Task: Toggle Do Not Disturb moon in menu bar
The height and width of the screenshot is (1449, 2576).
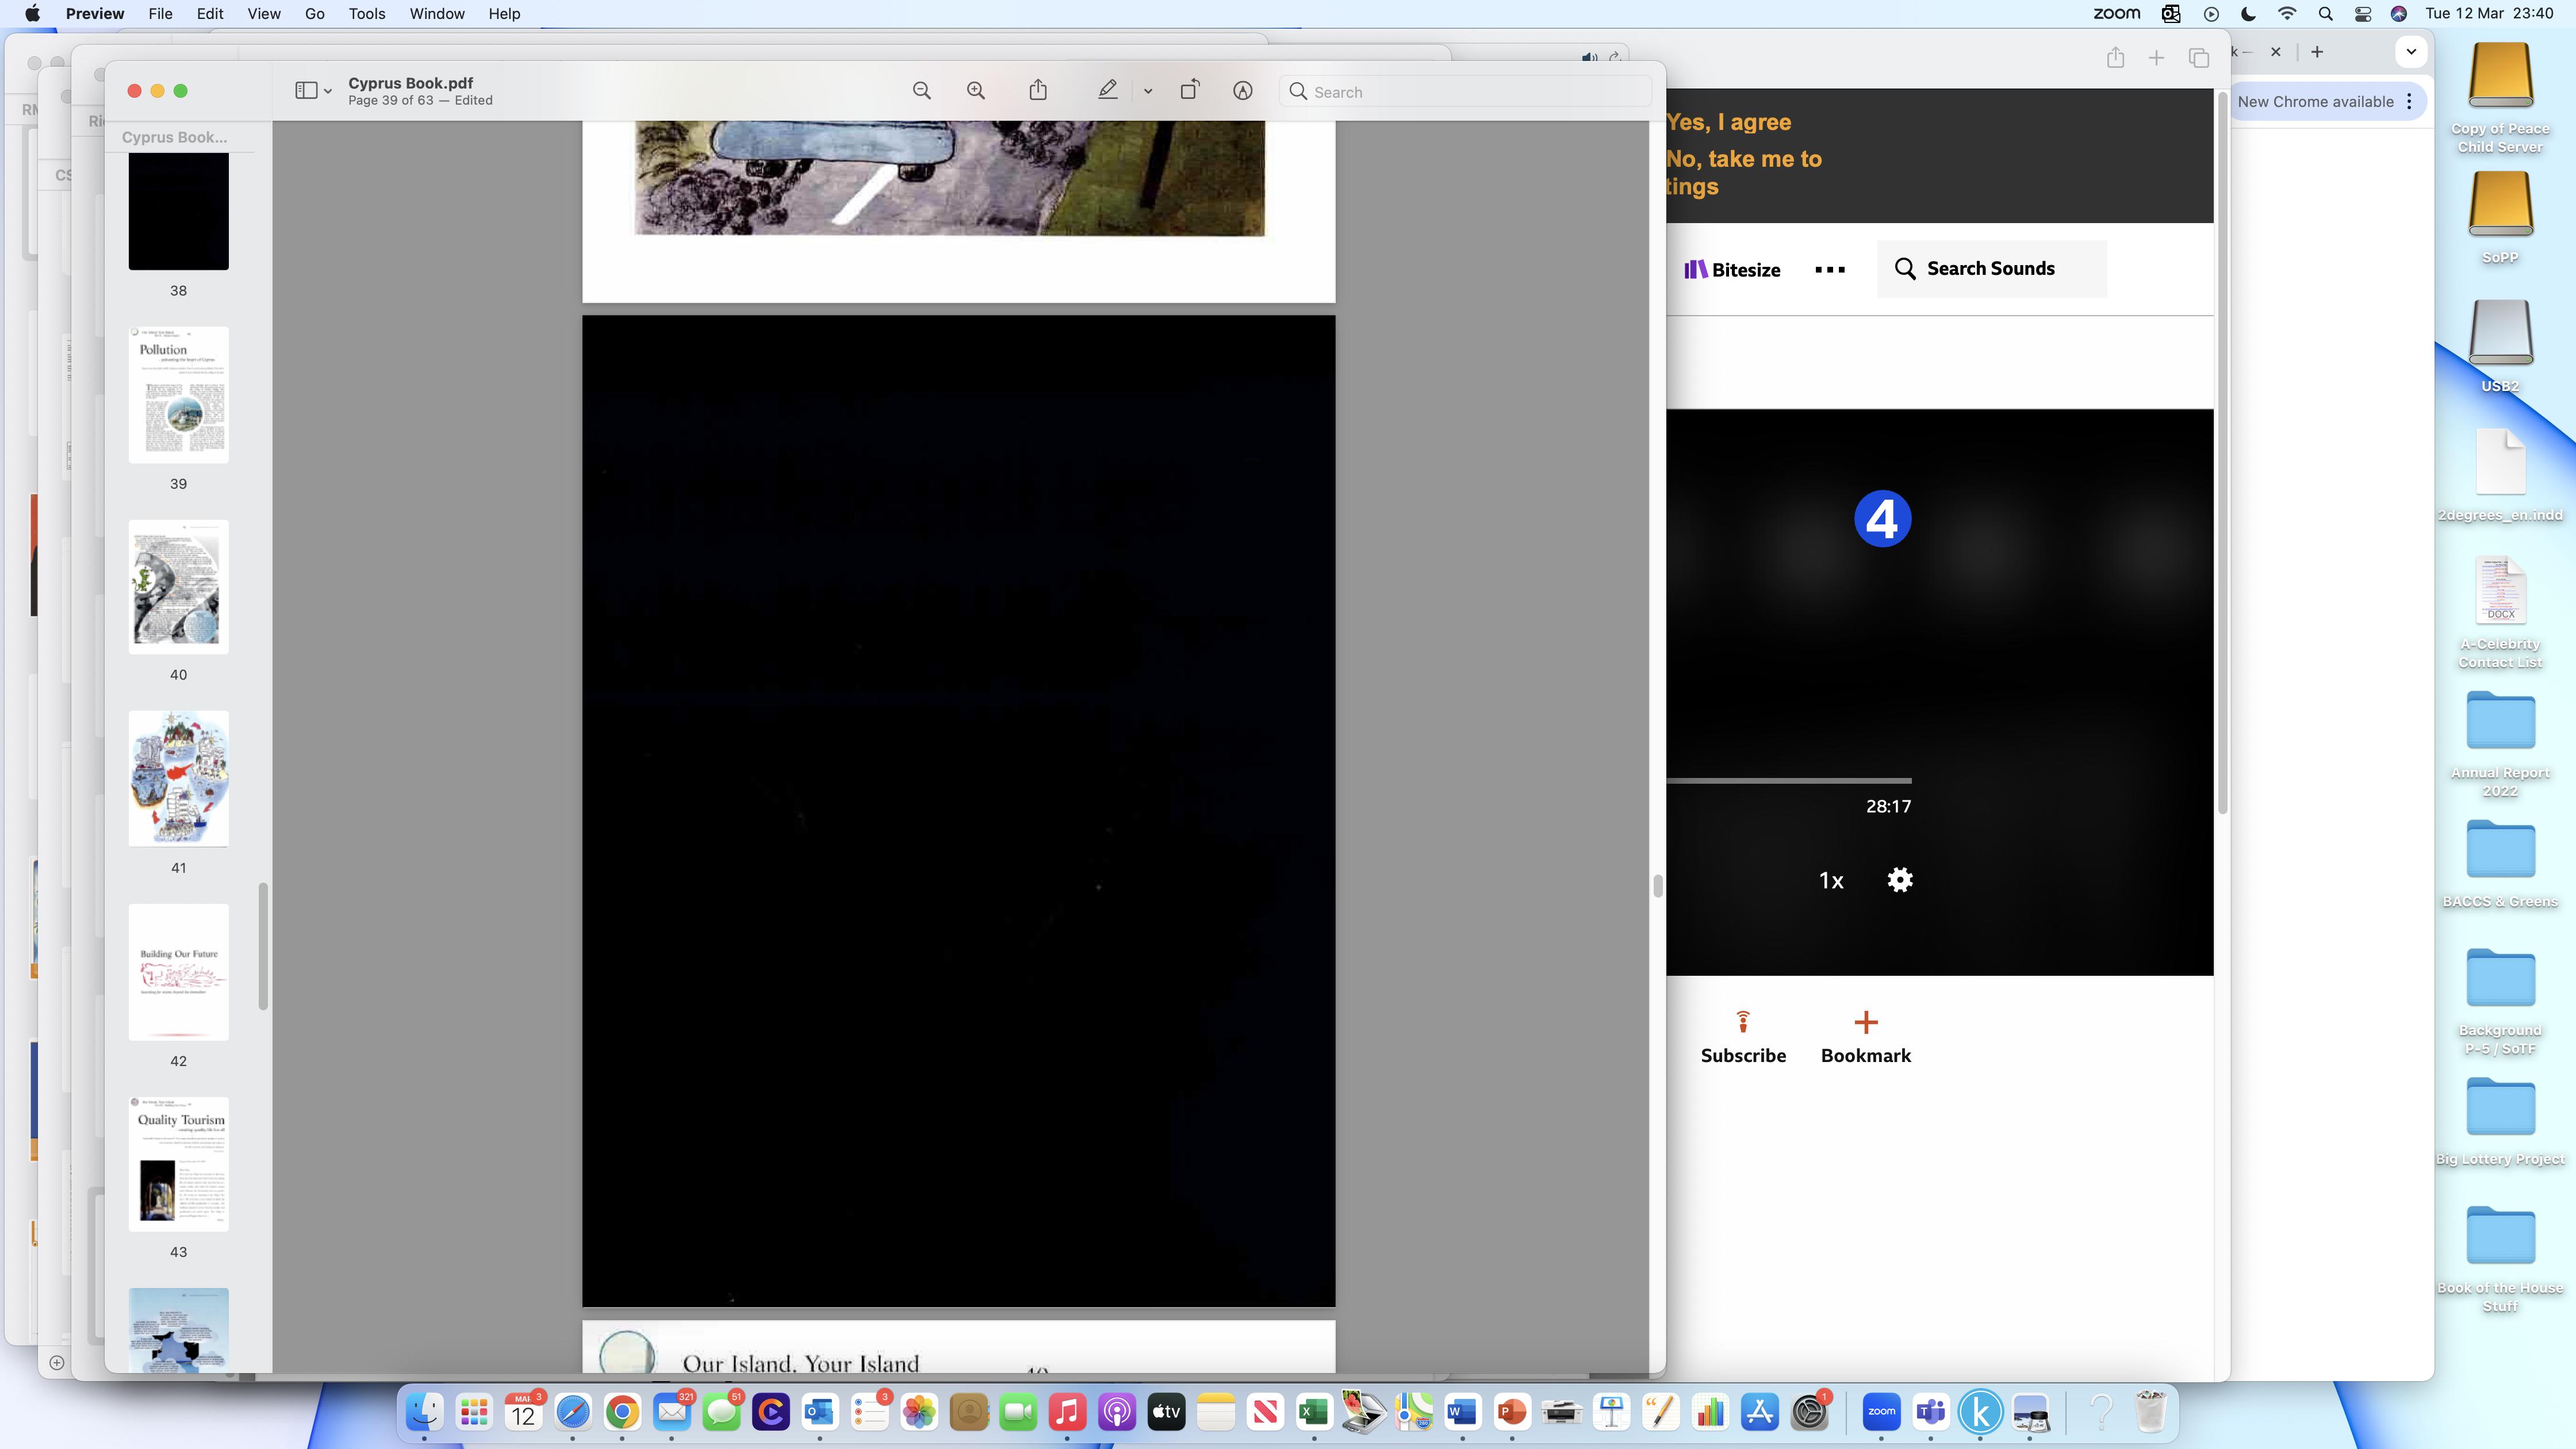Action: (2248, 14)
